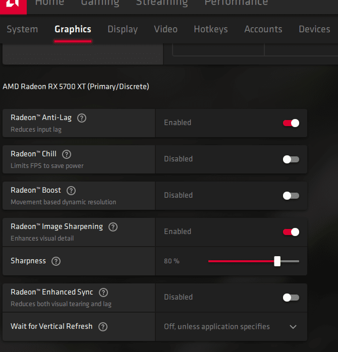Click 'Movement based dynamic resolution' description

point(64,202)
